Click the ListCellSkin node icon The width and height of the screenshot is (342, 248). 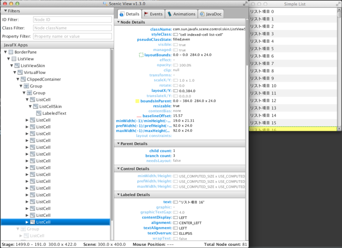coord(35,107)
